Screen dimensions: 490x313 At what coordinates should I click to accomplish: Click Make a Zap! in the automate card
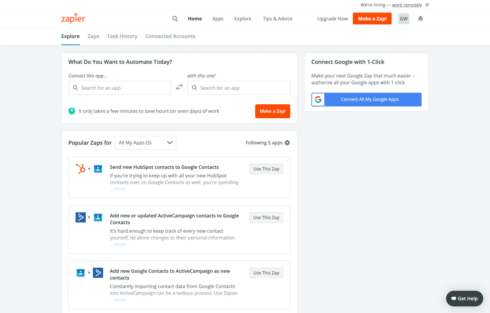[272, 111]
